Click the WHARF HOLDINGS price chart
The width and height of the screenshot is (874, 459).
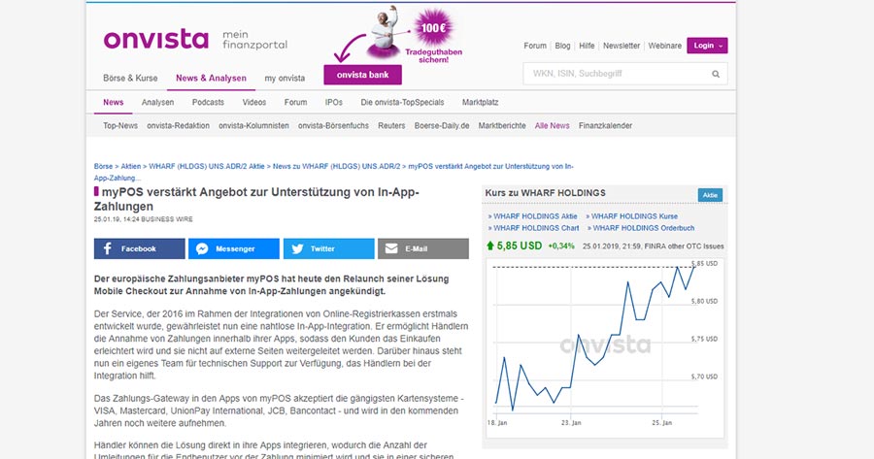pyautogui.click(x=605, y=346)
